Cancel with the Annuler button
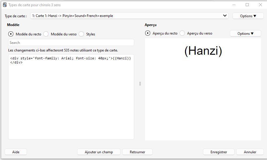This screenshot has width=267, height=160. pyautogui.click(x=250, y=152)
